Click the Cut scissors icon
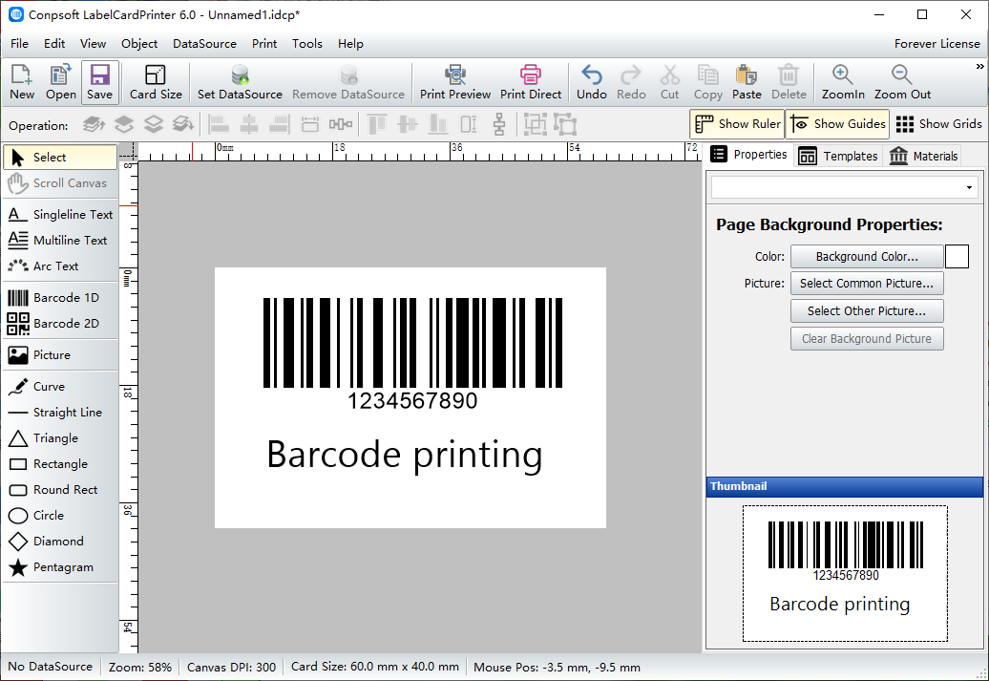Image resolution: width=989 pixels, height=681 pixels. (x=670, y=82)
